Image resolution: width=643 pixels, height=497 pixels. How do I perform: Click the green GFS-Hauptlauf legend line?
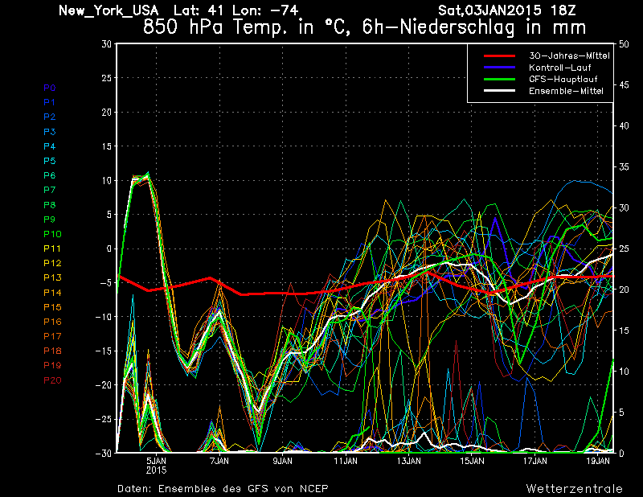tap(499, 79)
